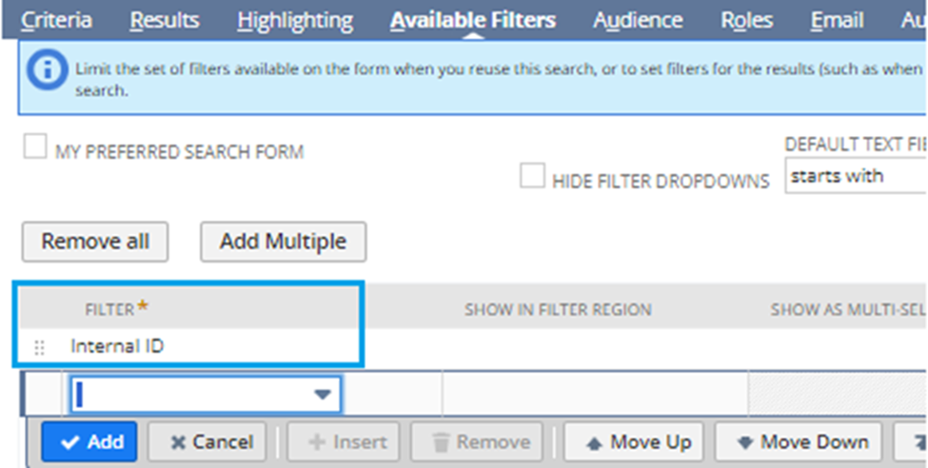Click the Add Multiple button
This screenshot has width=928, height=468.
283,242
